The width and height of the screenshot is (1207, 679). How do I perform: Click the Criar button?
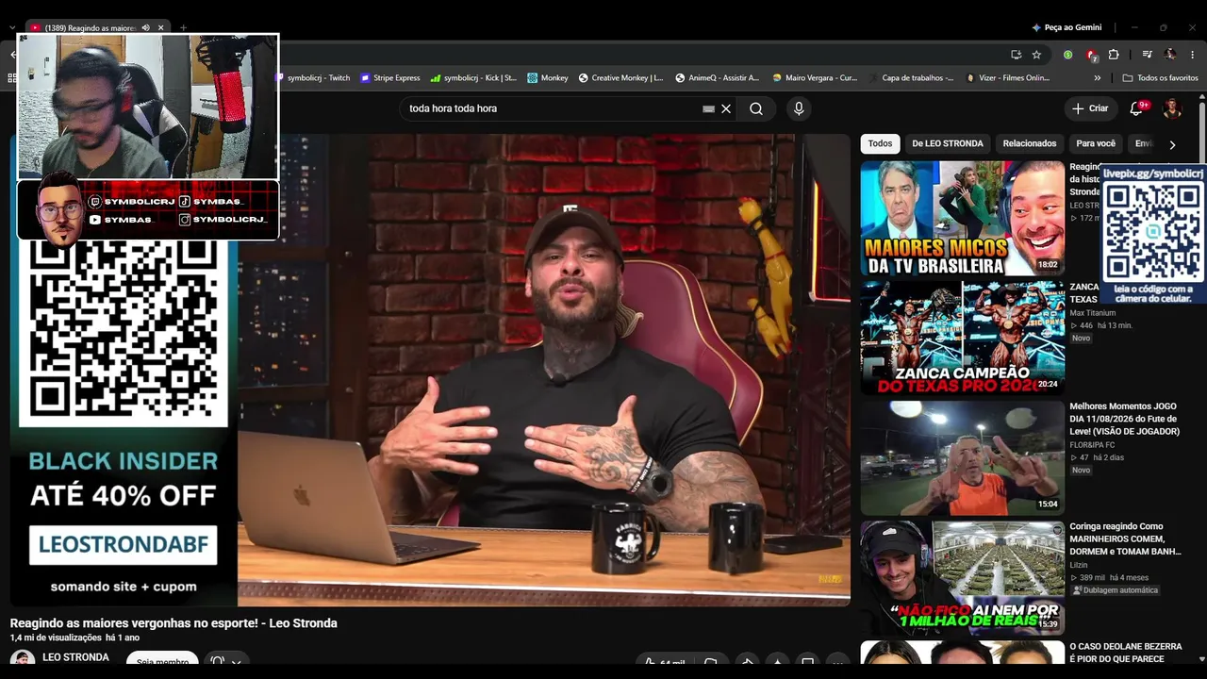click(x=1090, y=108)
